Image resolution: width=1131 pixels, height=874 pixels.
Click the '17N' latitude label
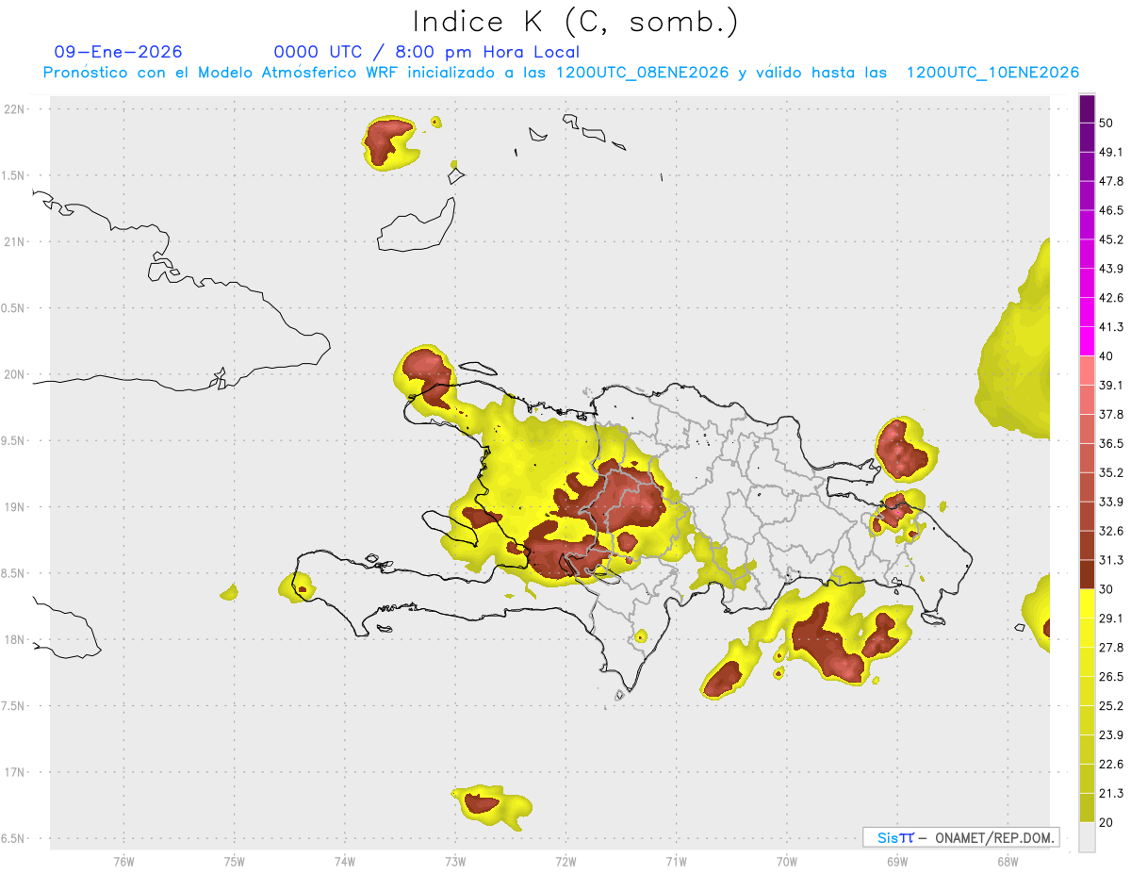(14, 772)
